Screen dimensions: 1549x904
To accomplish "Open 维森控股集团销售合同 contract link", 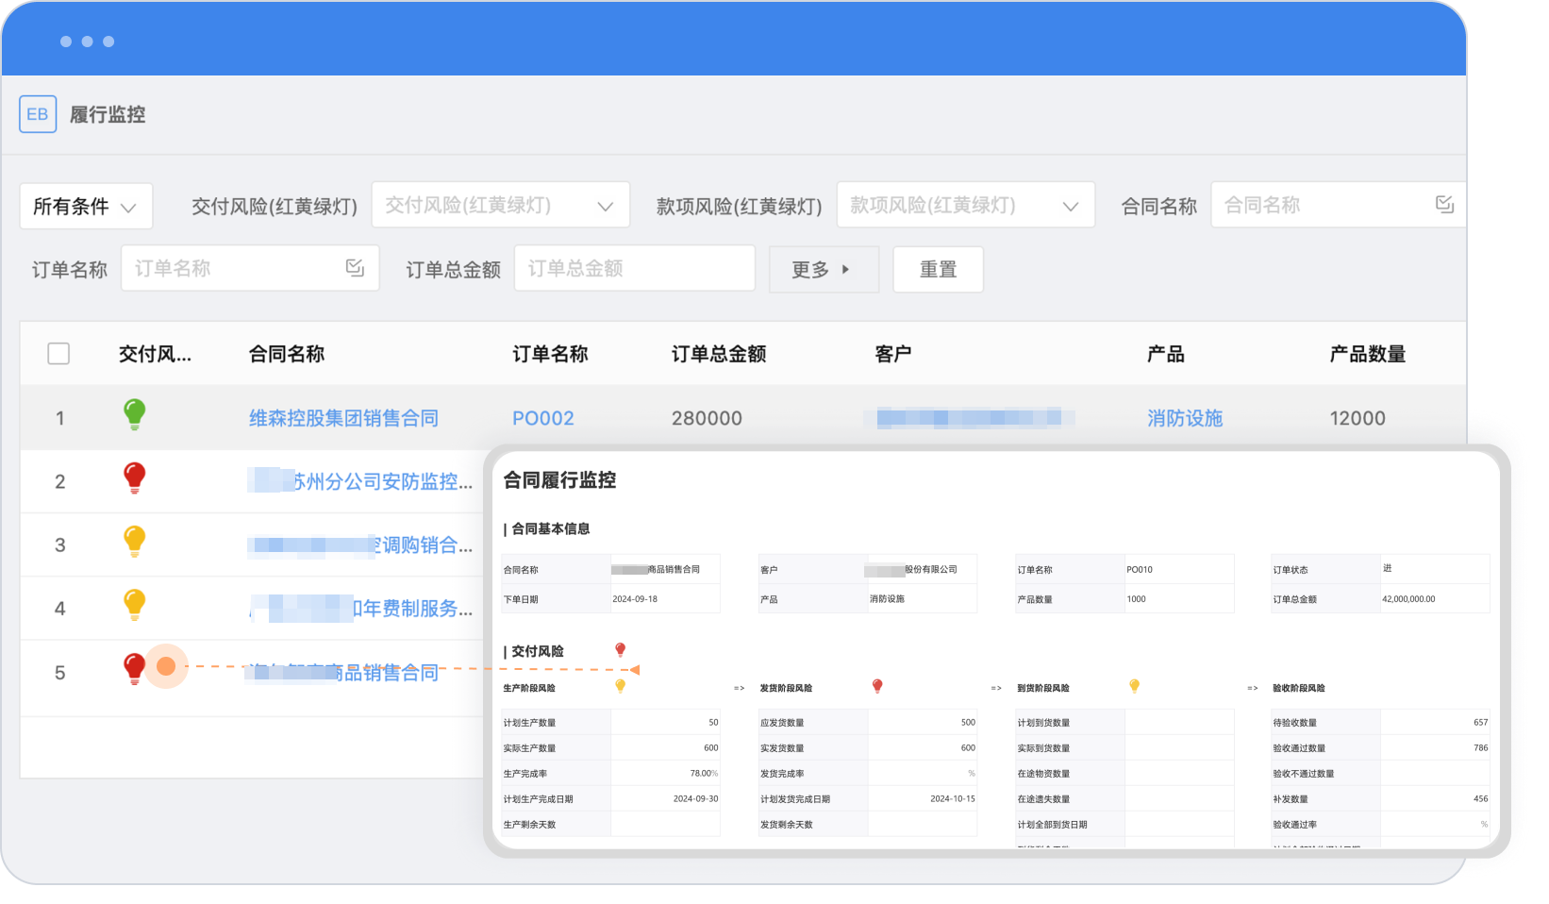I will [343, 418].
